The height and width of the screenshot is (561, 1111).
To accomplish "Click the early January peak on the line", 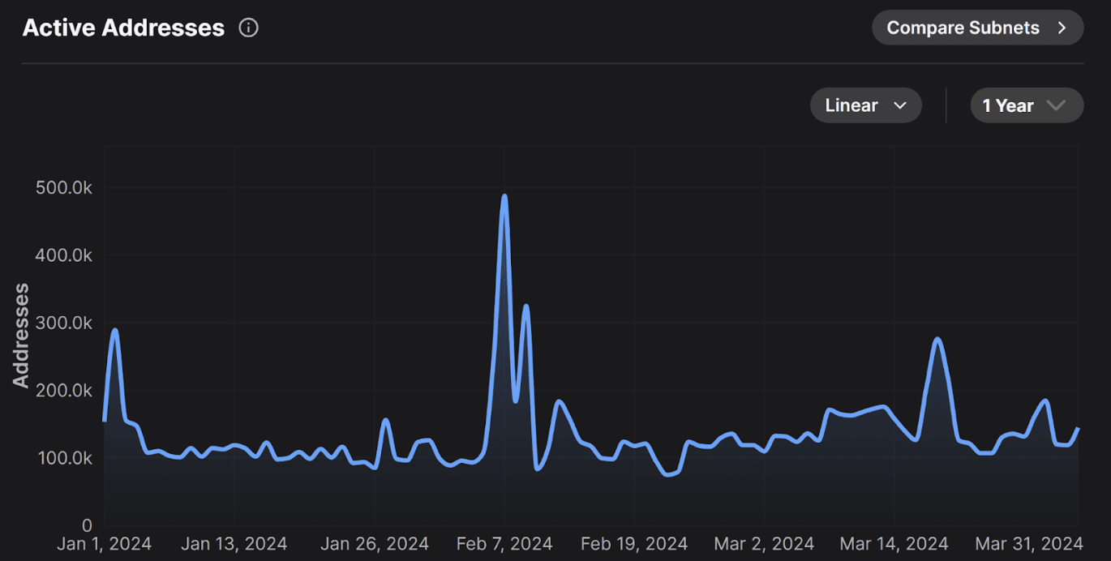I will [115, 330].
